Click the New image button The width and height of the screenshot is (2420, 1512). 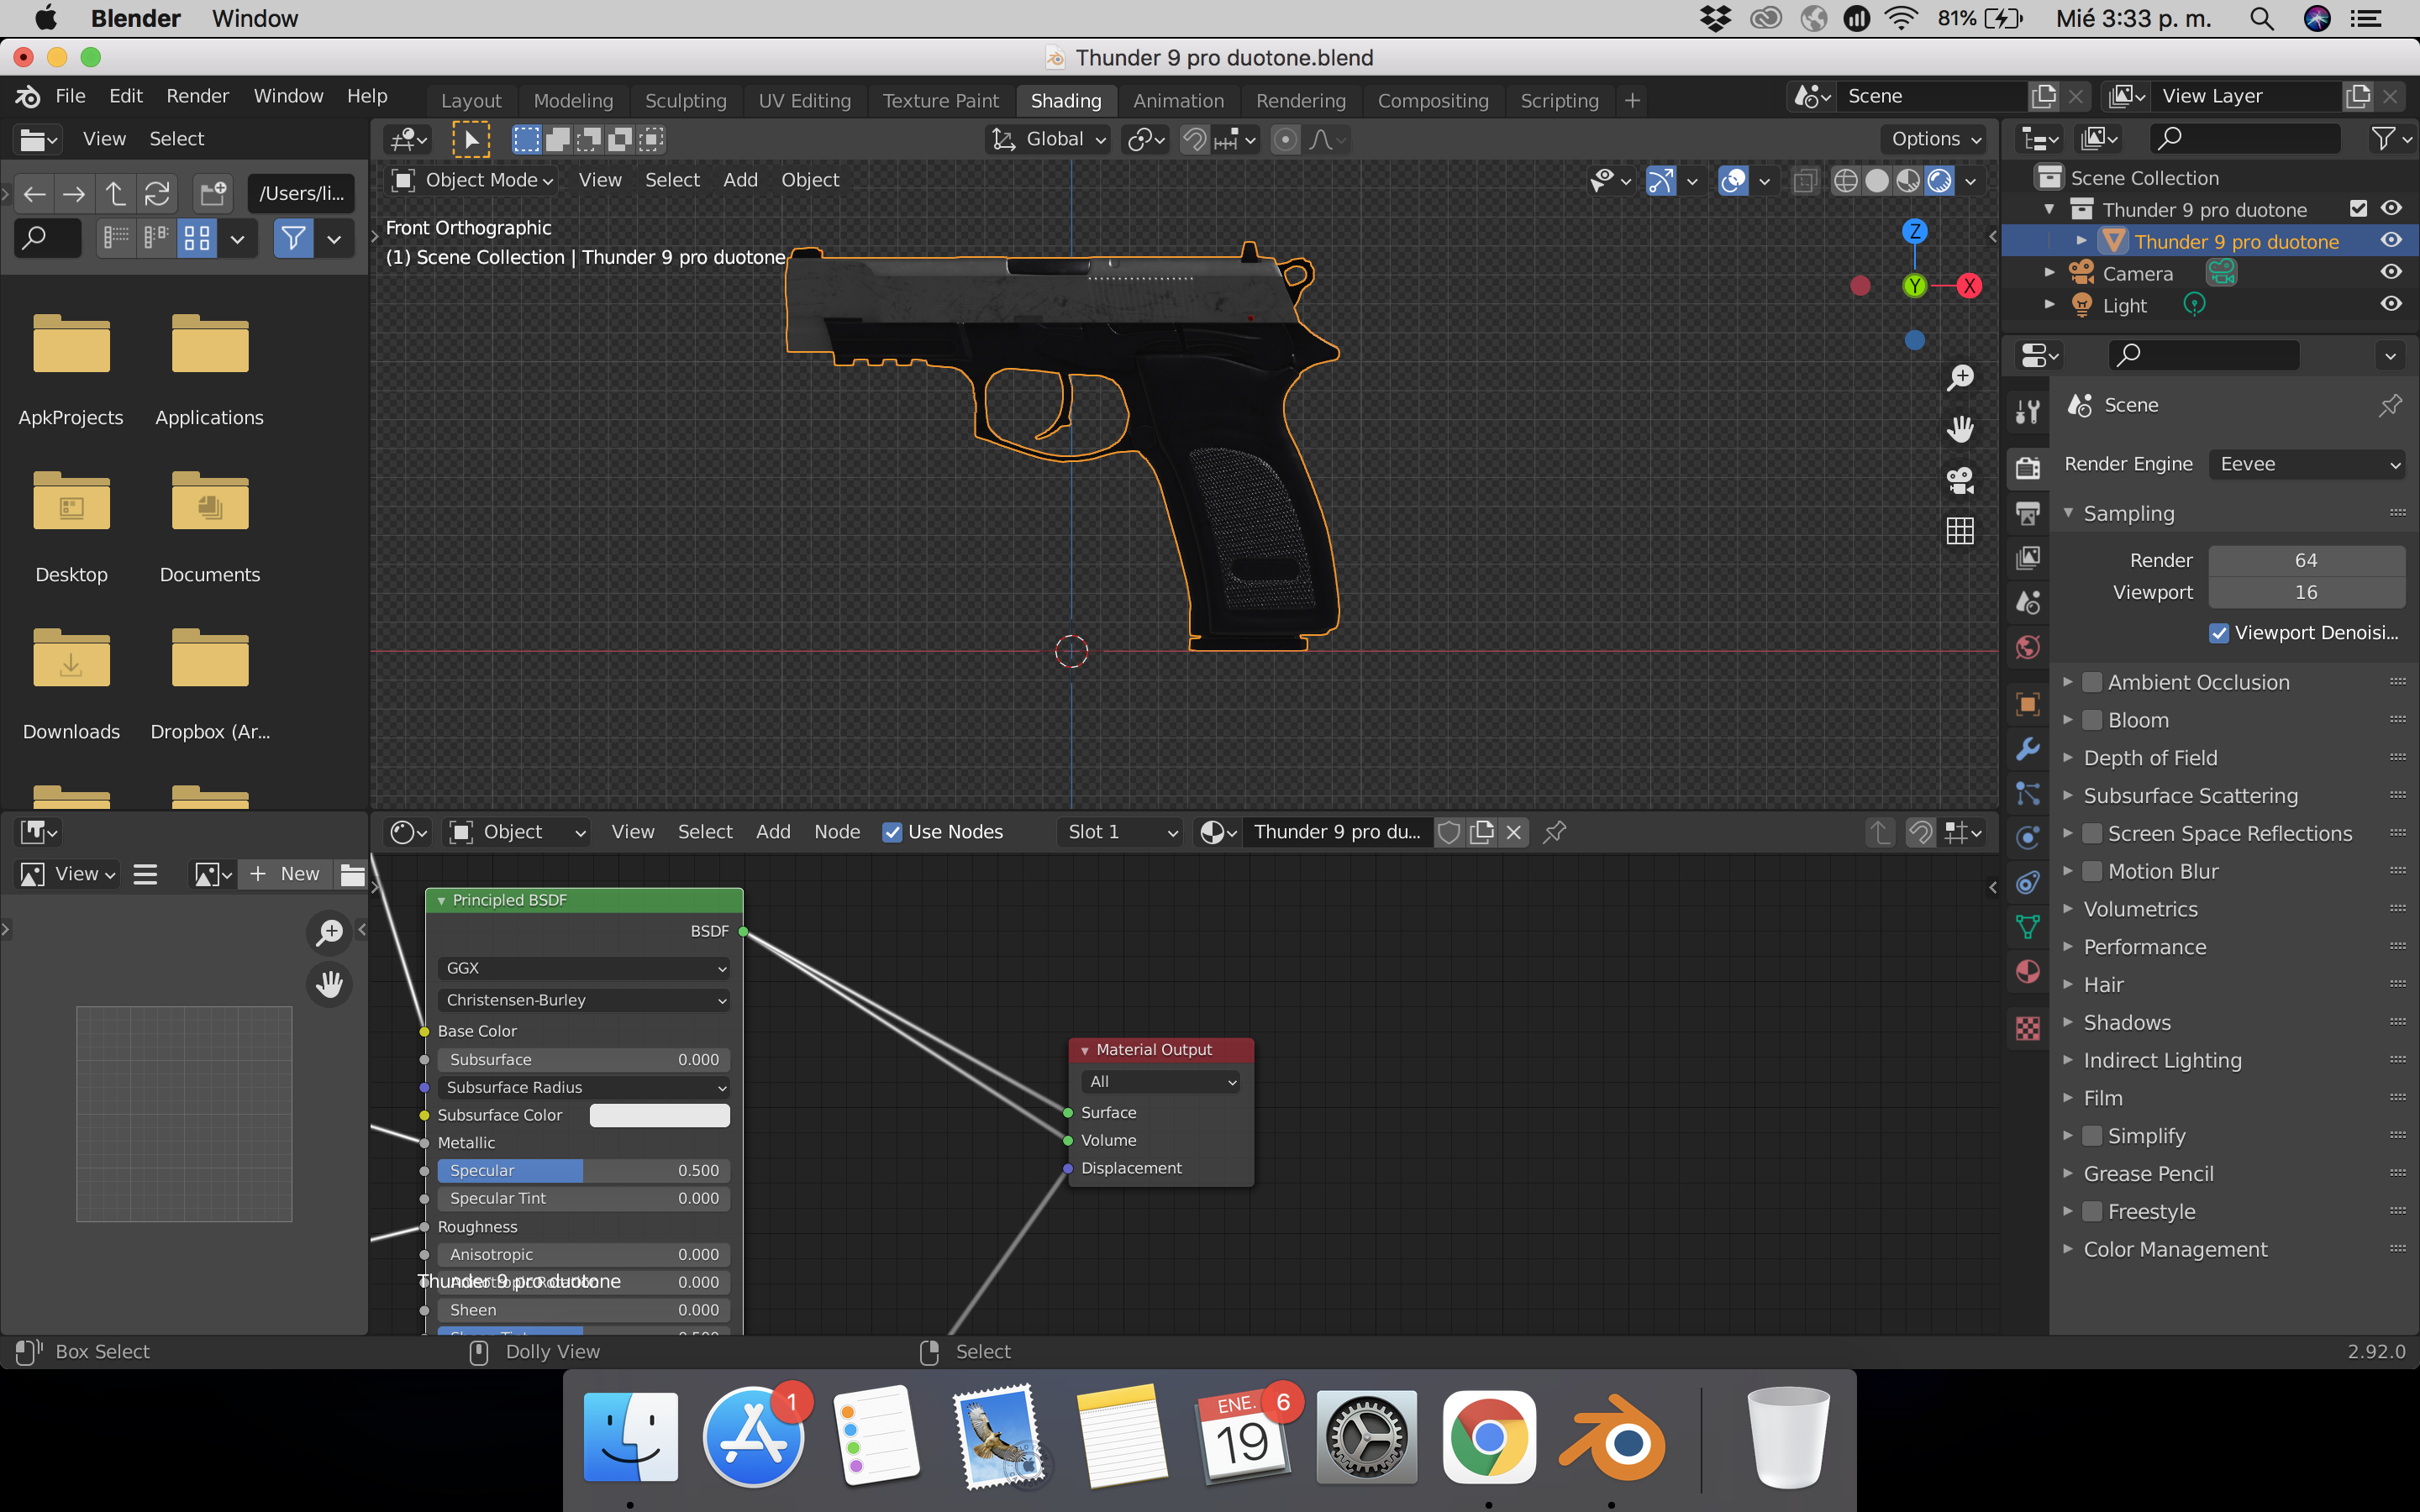[286, 874]
